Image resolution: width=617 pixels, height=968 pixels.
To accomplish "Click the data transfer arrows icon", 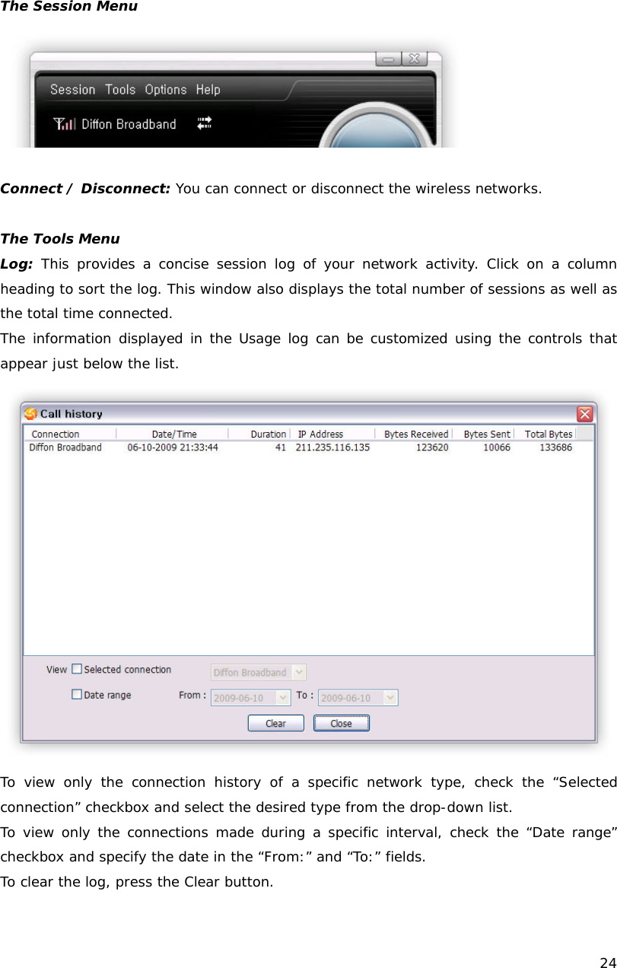I will tap(204, 123).
